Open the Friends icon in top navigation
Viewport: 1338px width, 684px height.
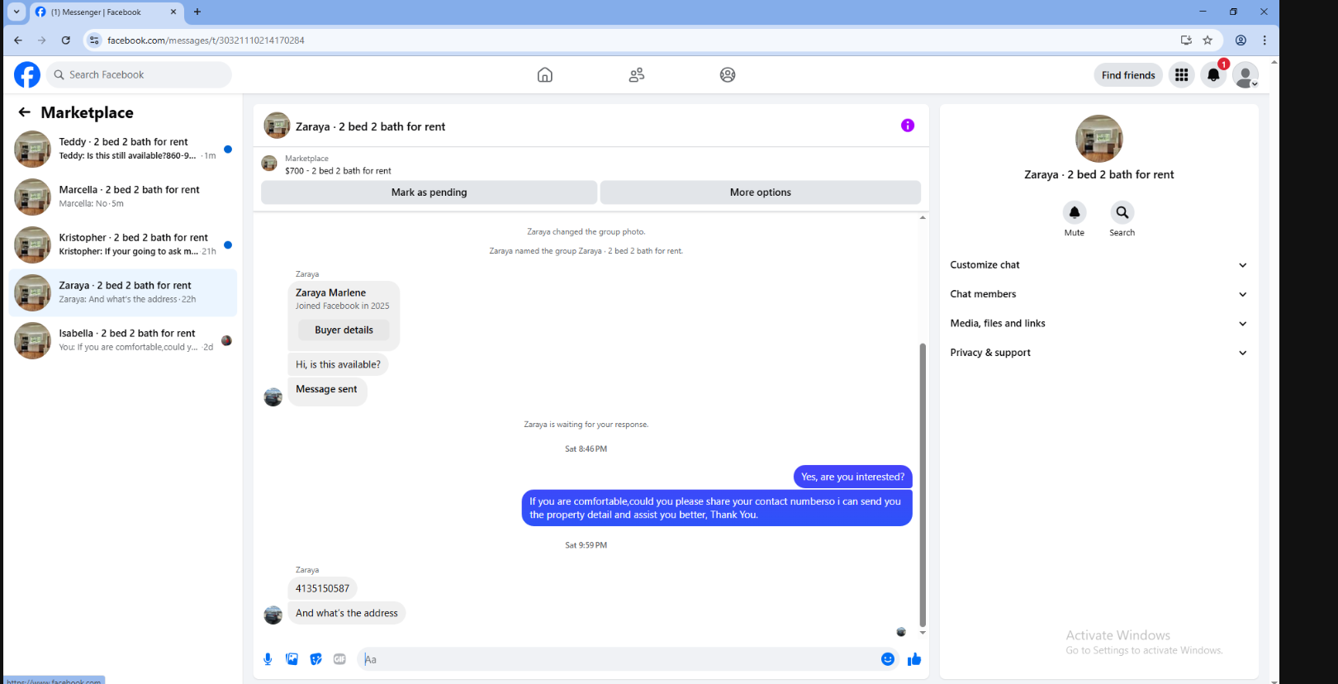[637, 75]
